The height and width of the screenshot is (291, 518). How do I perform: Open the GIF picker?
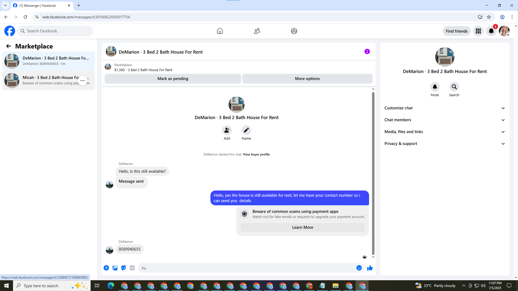132,268
